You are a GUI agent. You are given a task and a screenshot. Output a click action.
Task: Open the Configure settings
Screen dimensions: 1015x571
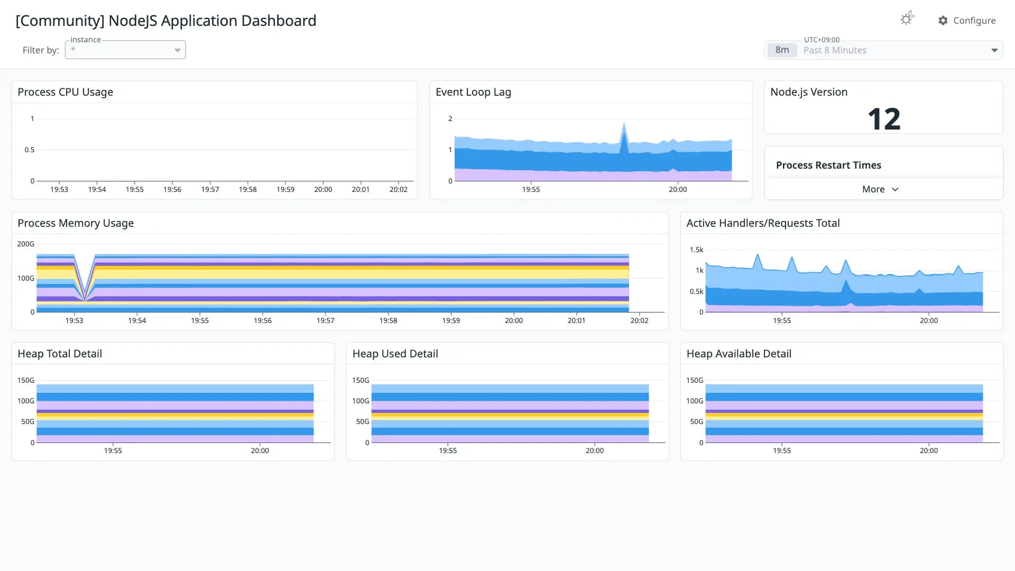point(967,20)
